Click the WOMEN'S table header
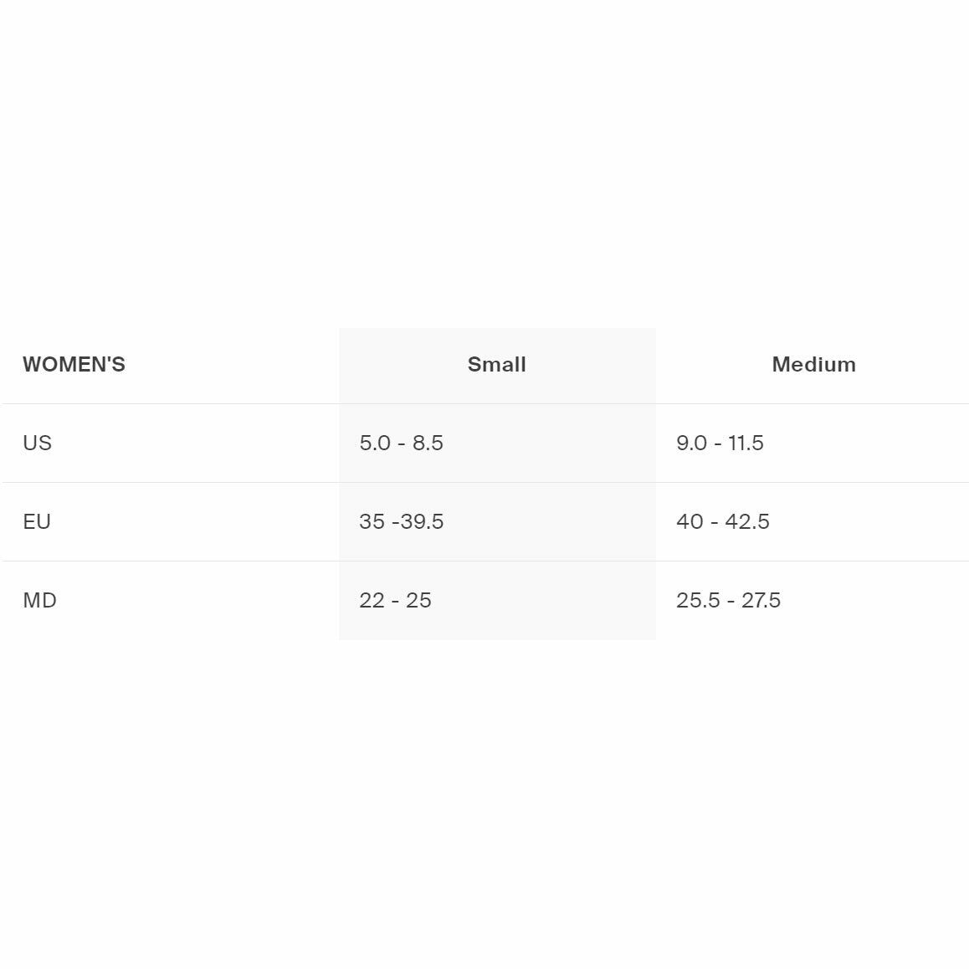This screenshot has height=969, width=969. (74, 365)
